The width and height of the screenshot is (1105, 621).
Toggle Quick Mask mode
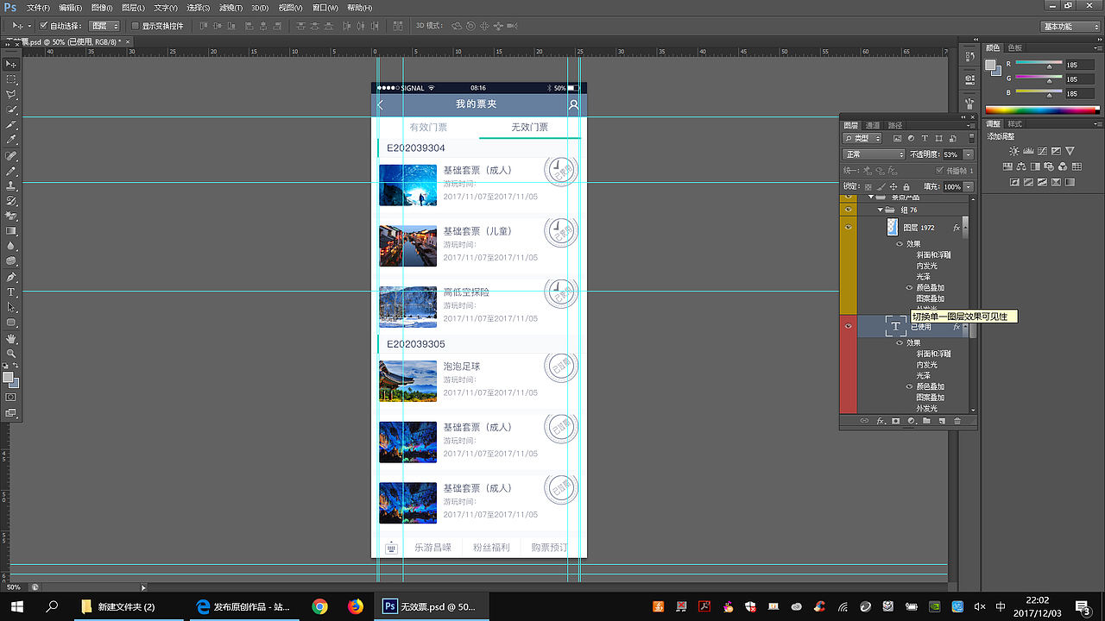(x=11, y=398)
